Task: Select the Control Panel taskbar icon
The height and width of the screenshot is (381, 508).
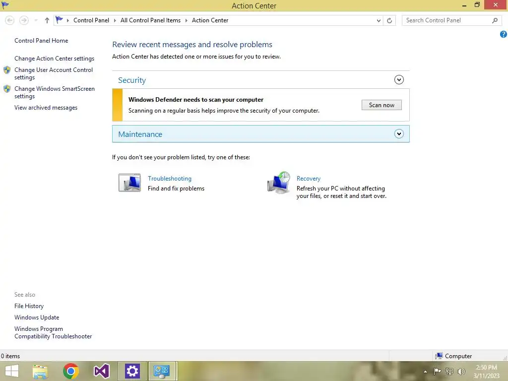Action: click(162, 371)
